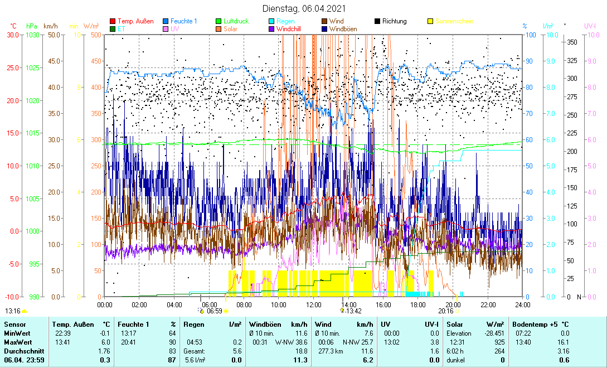Click the green Luftdruck legend square
The height and width of the screenshot is (368, 607).
219,21
